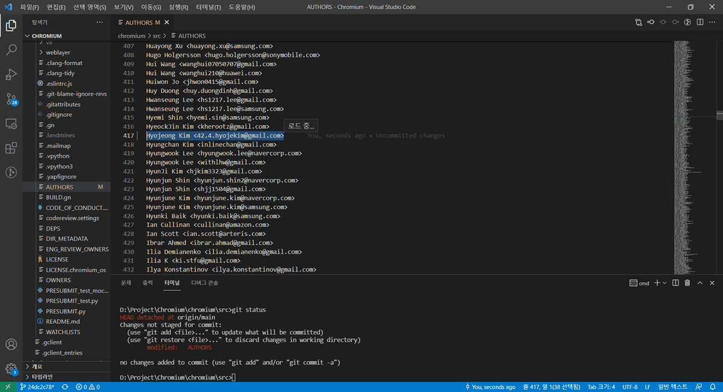Open the DEPS file in explorer
The width and height of the screenshot is (723, 392).
(x=66, y=228)
